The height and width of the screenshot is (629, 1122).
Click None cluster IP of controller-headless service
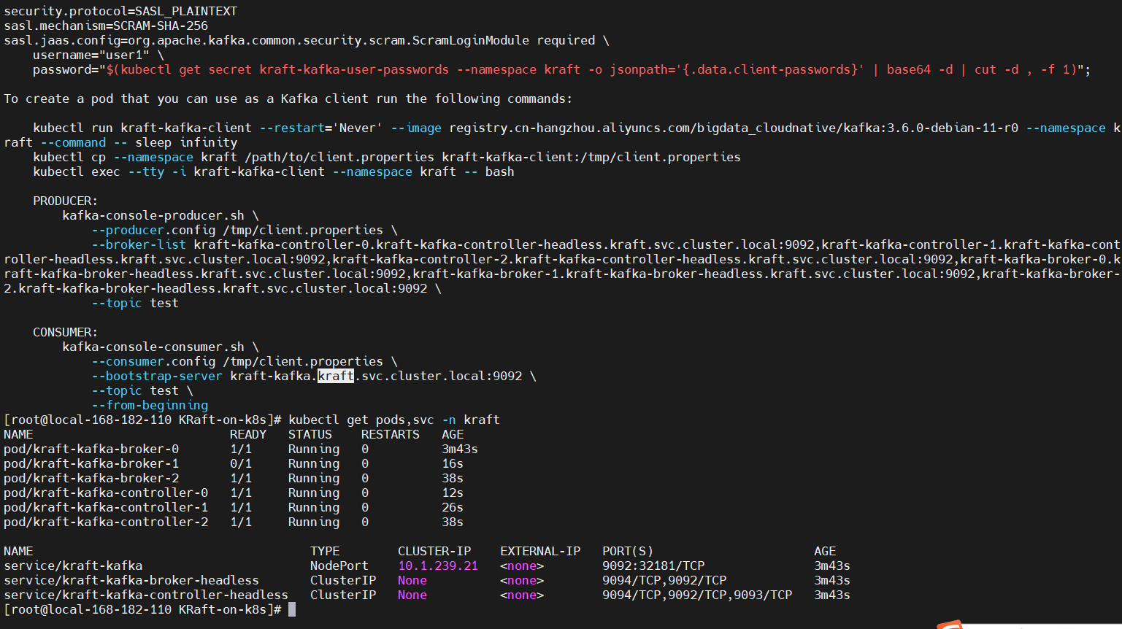tap(412, 595)
